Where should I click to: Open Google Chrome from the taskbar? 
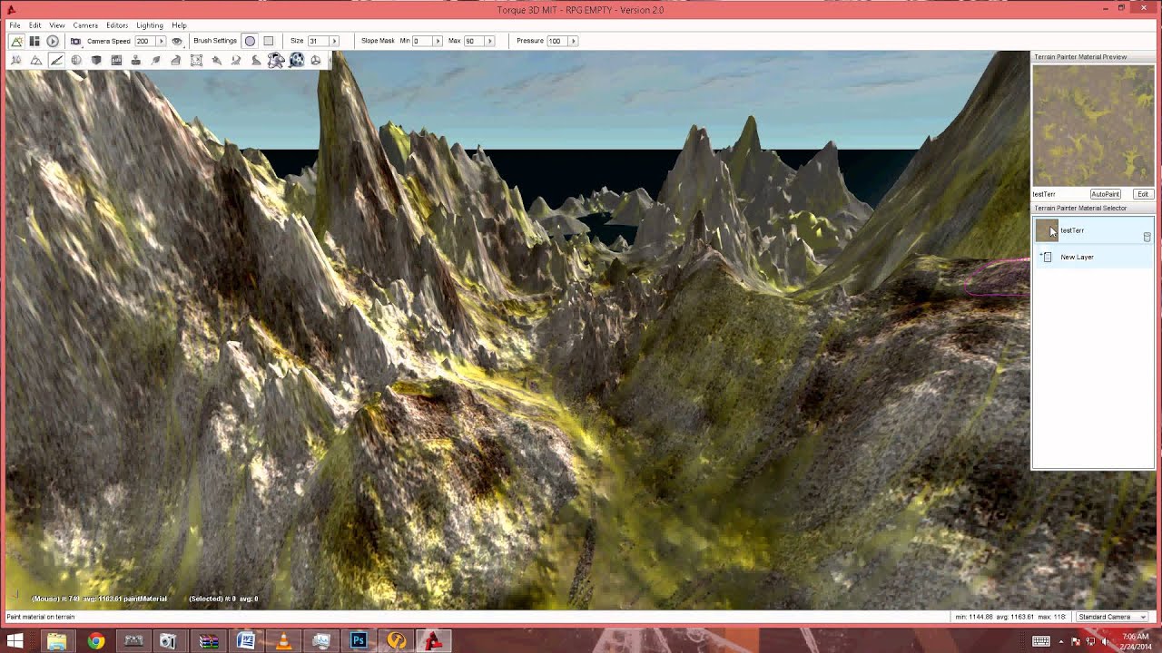pos(95,641)
